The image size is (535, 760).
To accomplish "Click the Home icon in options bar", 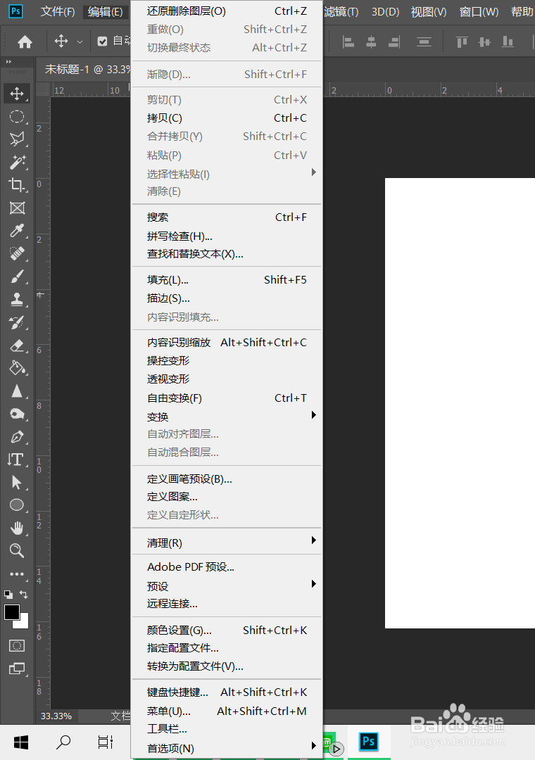I will [x=25, y=42].
